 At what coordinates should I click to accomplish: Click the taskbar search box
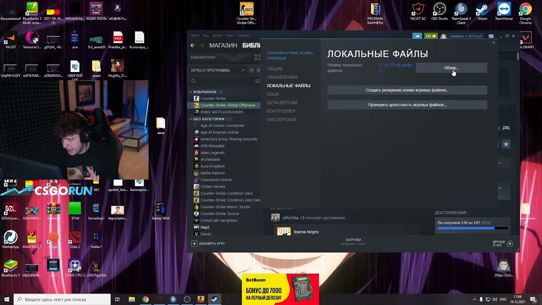tap(63, 299)
